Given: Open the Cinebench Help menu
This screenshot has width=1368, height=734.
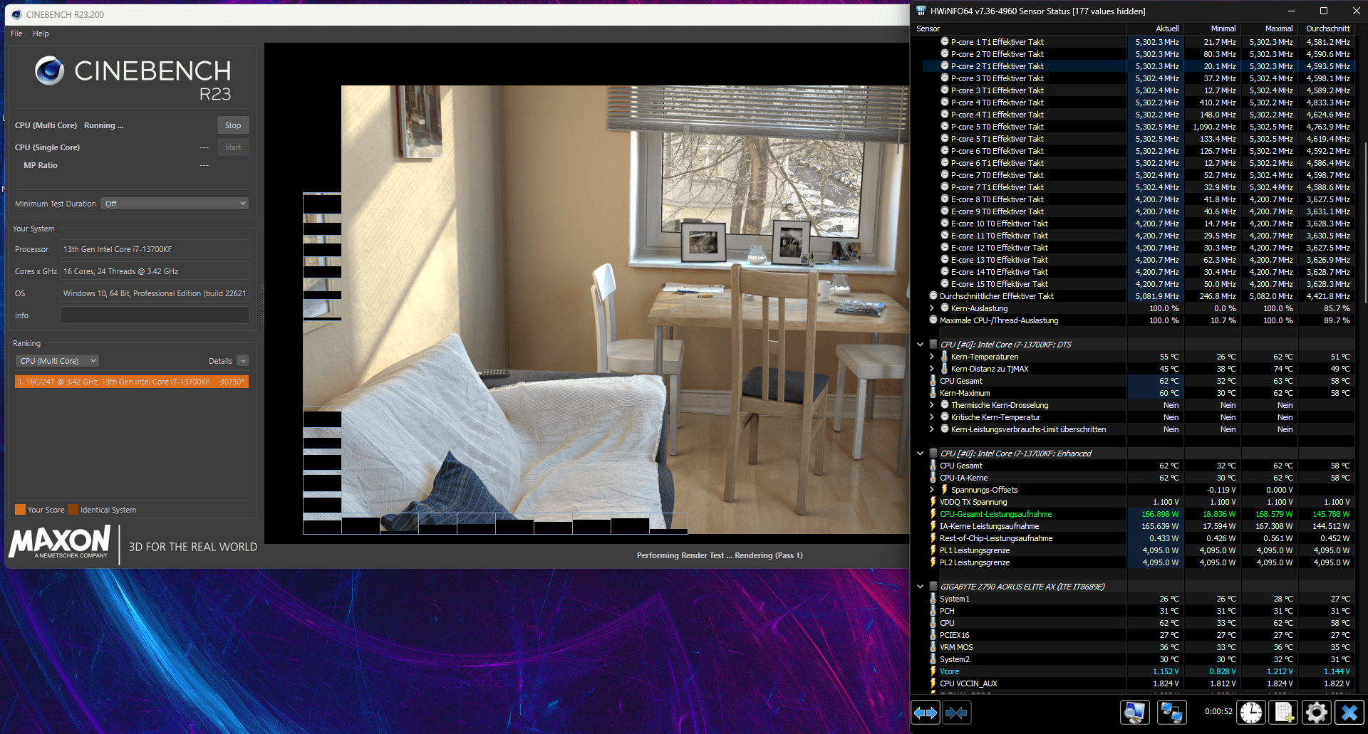Looking at the screenshot, I should pyautogui.click(x=41, y=33).
